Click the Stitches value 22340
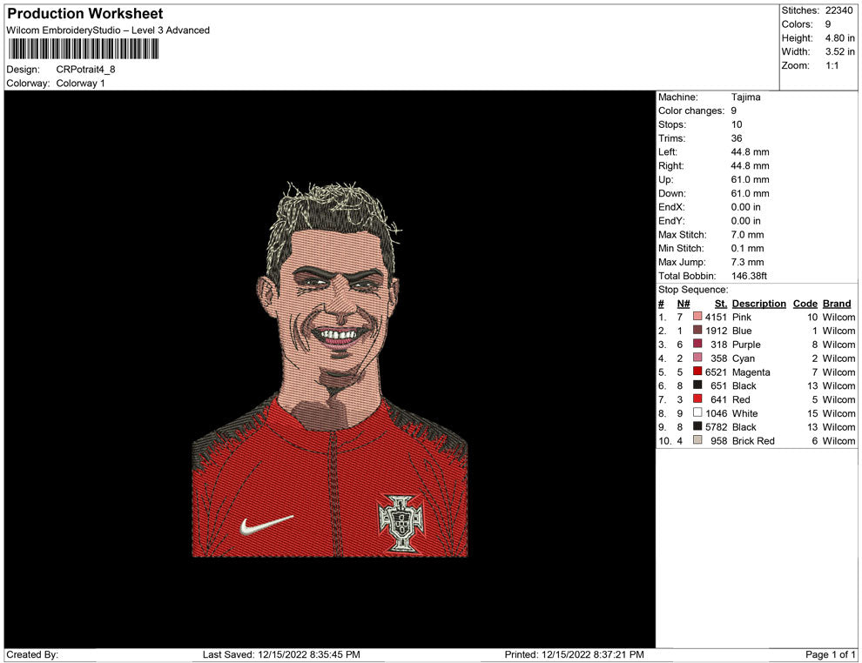Viewport: 862px width, 663px height. point(838,10)
